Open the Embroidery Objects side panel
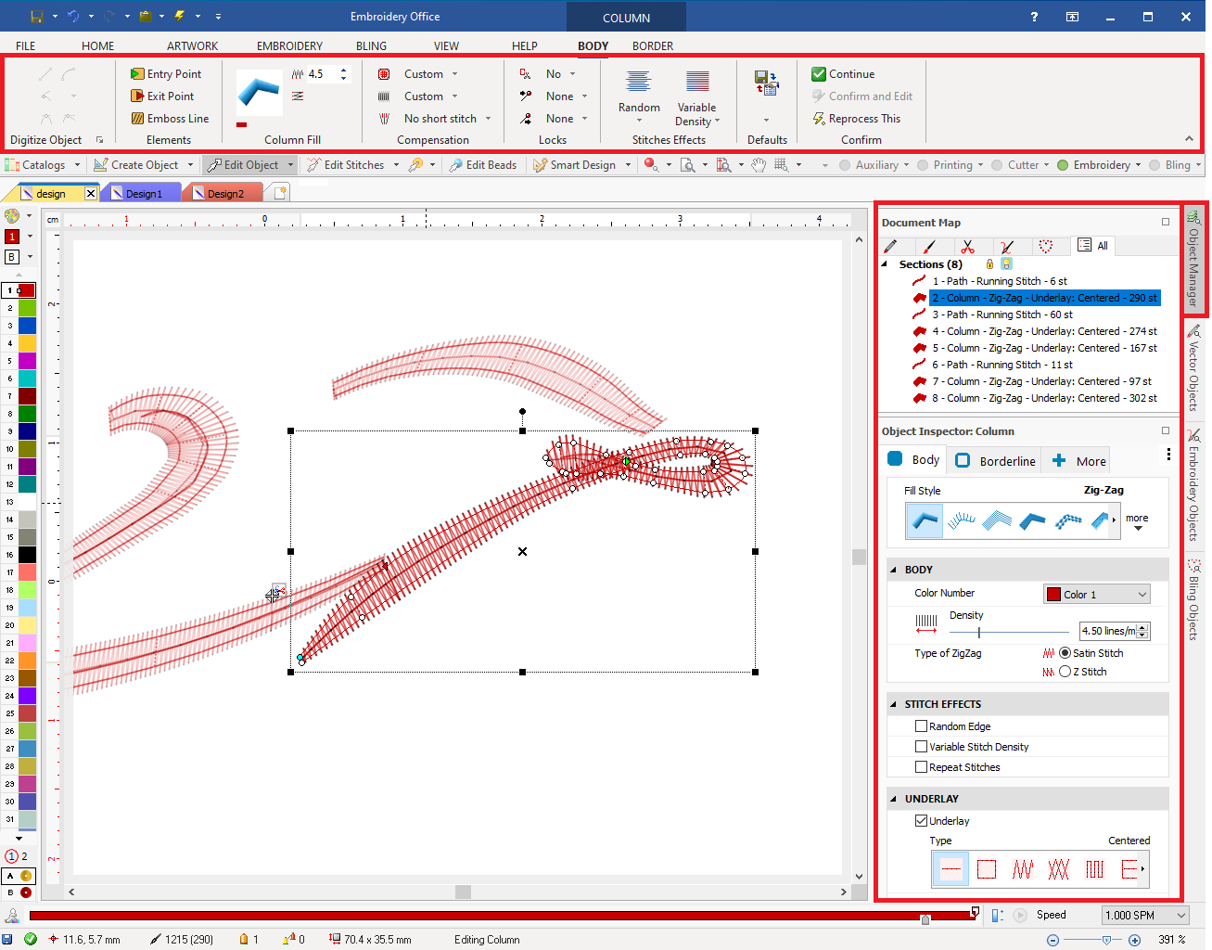Image resolution: width=1212 pixels, height=950 pixels. tap(1193, 486)
